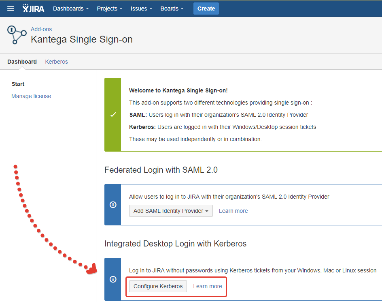Click 'Allow users to log in to JIRA' text

click(229, 197)
